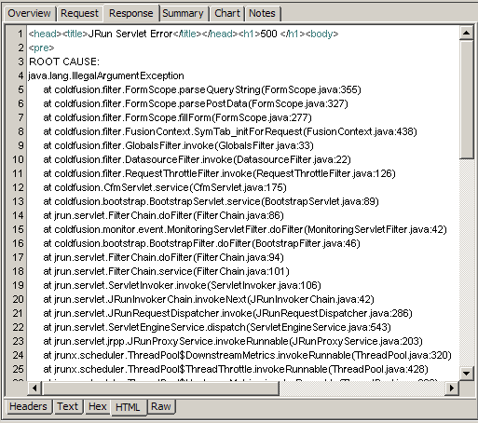
Task: Click the FormScope.parseQueryString stack line
Action: tap(202, 89)
